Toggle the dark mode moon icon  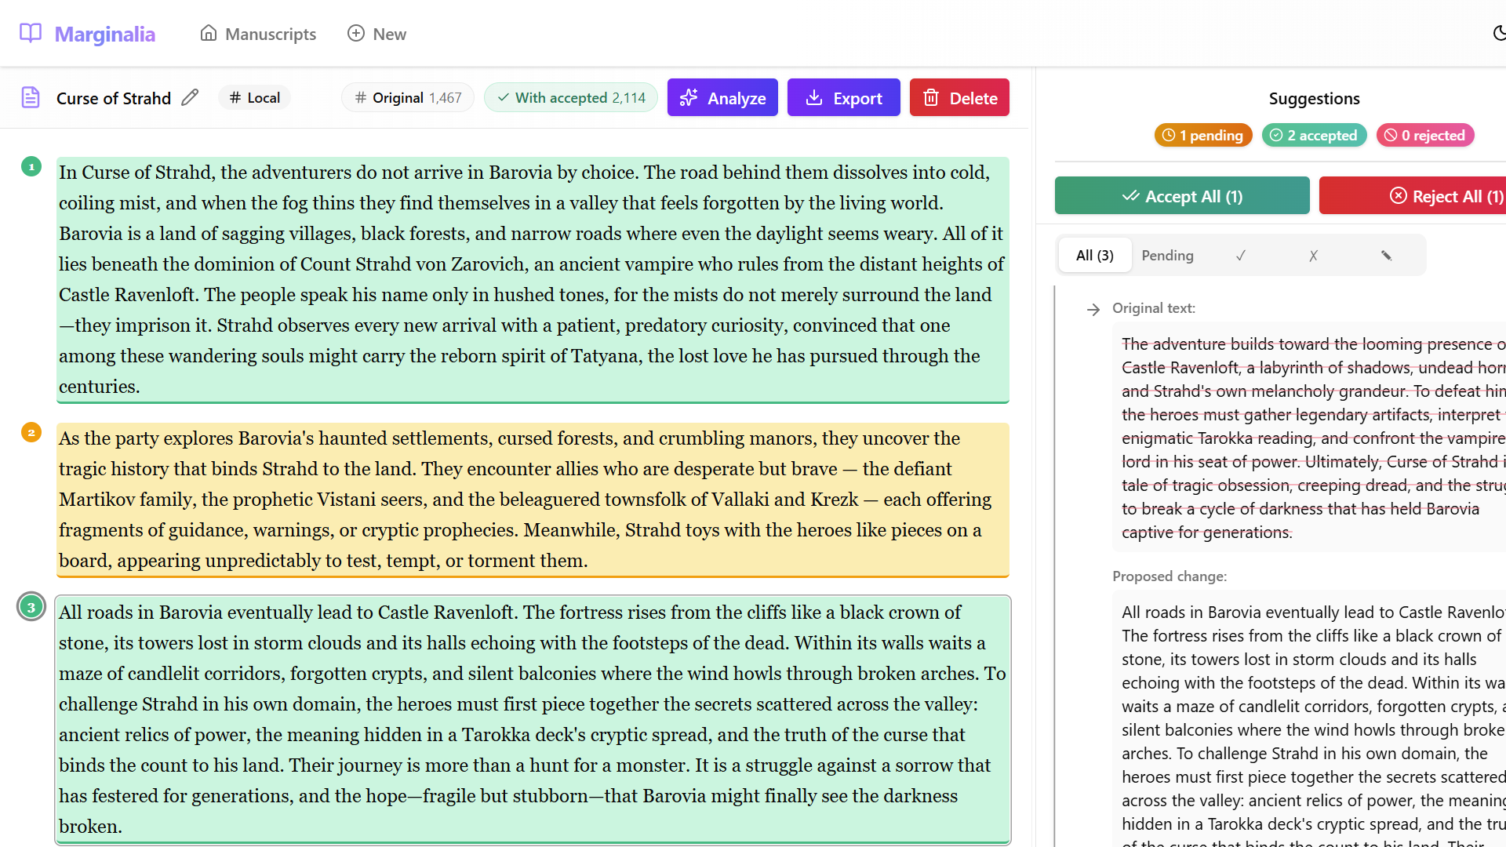(1499, 33)
